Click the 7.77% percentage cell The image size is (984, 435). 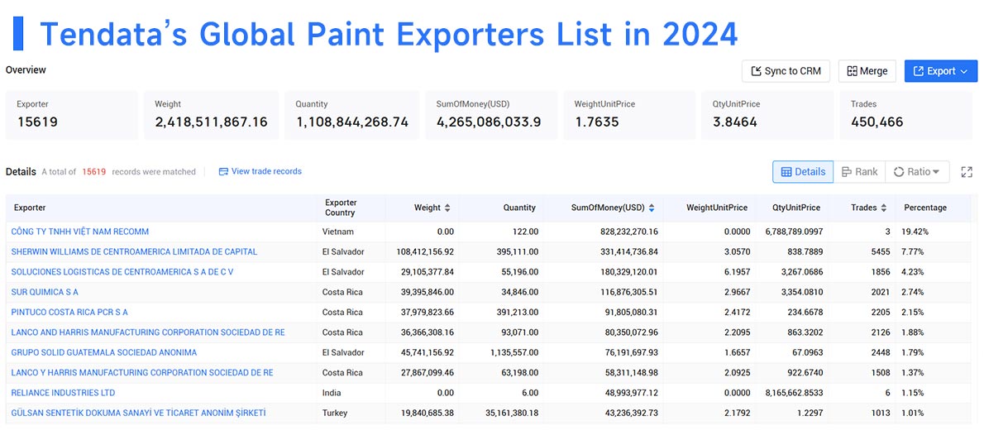click(913, 251)
